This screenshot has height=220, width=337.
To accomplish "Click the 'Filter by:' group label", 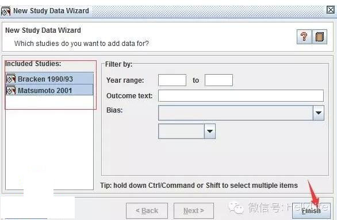I will (x=118, y=64).
